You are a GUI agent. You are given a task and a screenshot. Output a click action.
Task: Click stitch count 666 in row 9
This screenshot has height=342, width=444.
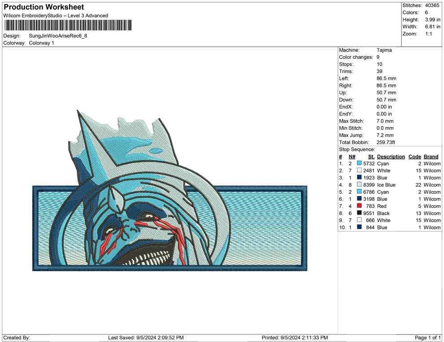(x=370, y=220)
